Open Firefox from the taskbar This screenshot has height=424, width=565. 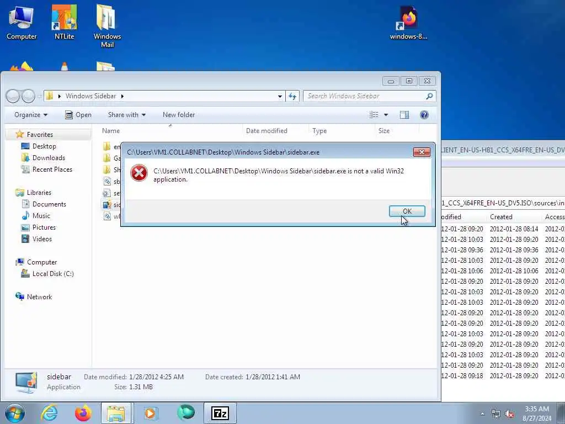point(83,413)
